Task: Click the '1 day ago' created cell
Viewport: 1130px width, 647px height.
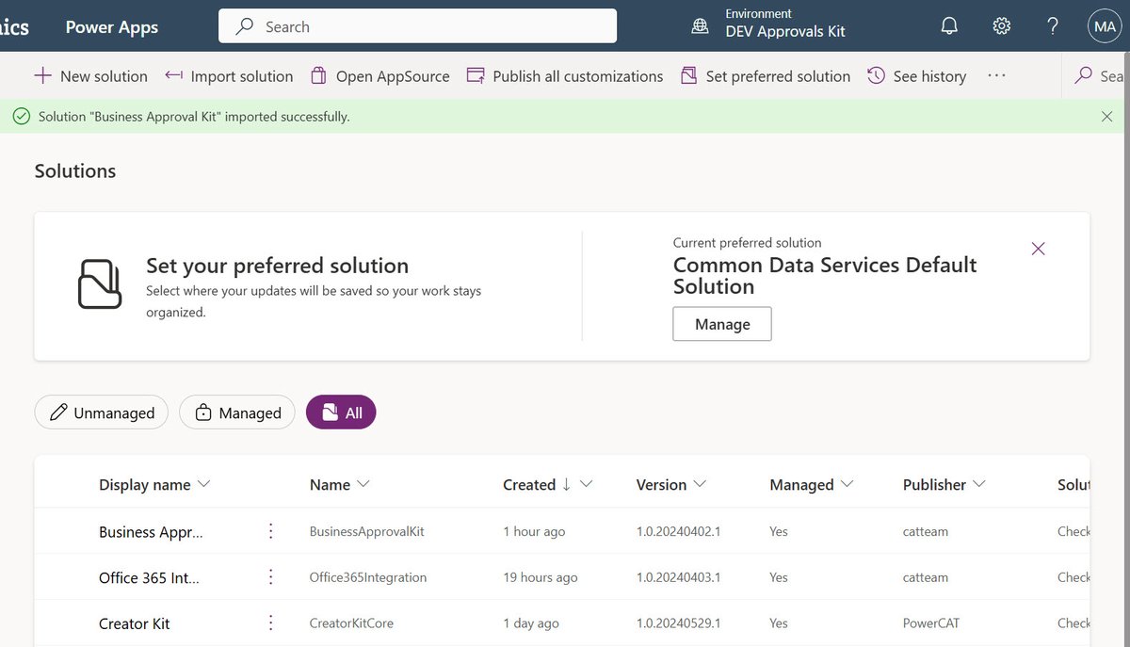Action: click(x=531, y=623)
